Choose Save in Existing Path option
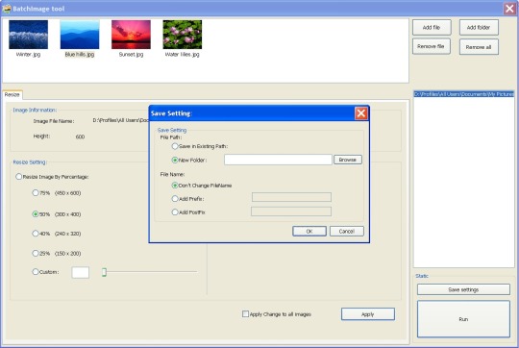The width and height of the screenshot is (519, 348). (x=175, y=146)
